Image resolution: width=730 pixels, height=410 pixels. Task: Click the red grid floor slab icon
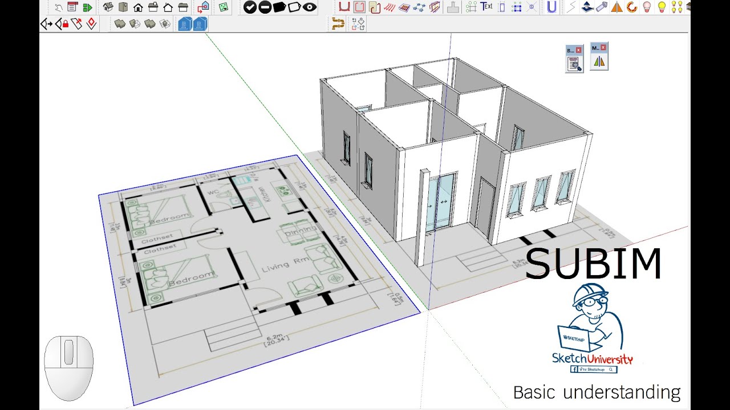pos(404,7)
